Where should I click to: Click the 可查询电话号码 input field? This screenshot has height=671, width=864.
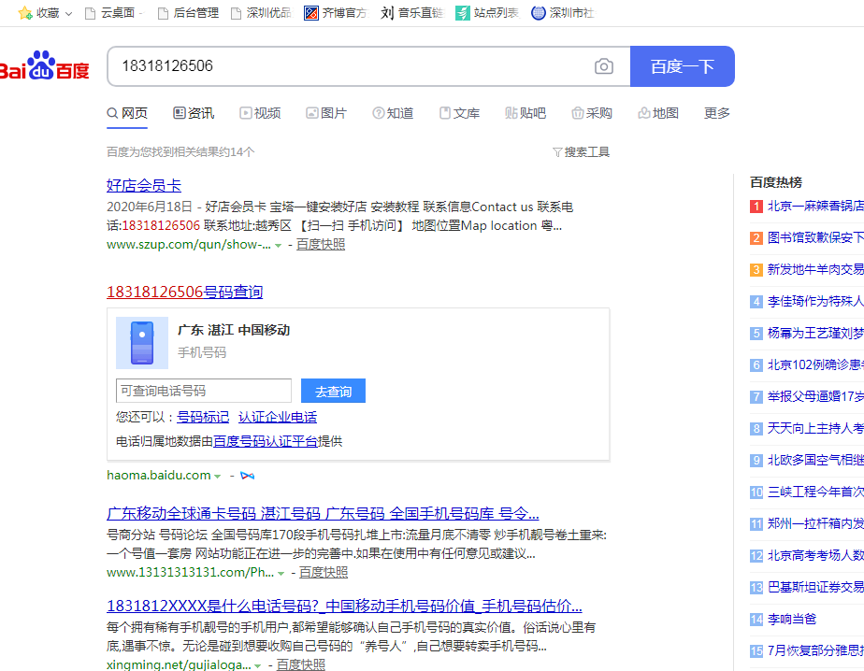click(203, 391)
